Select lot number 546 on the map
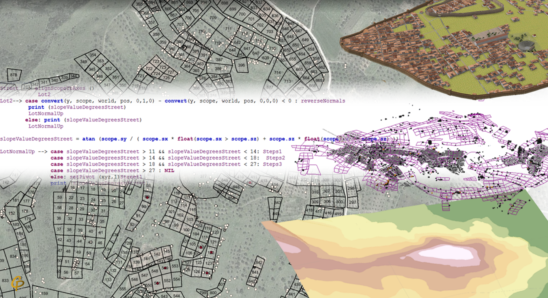 [135, 279]
